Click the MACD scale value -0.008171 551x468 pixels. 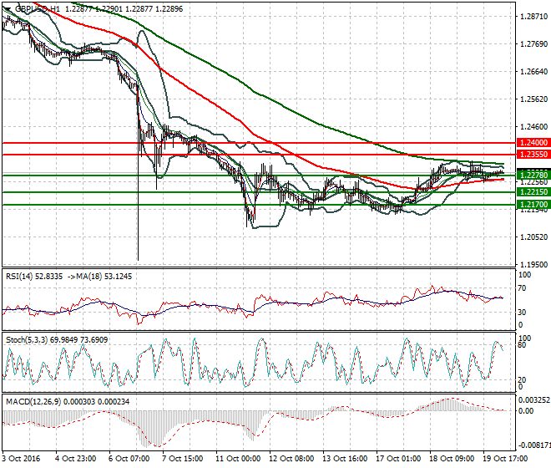tap(533, 445)
